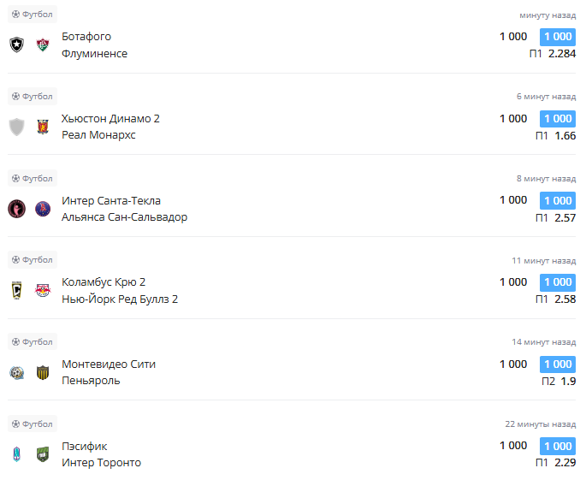The height and width of the screenshot is (480, 586).
Task: Click the Botafogo team crest icon
Action: click(x=16, y=44)
